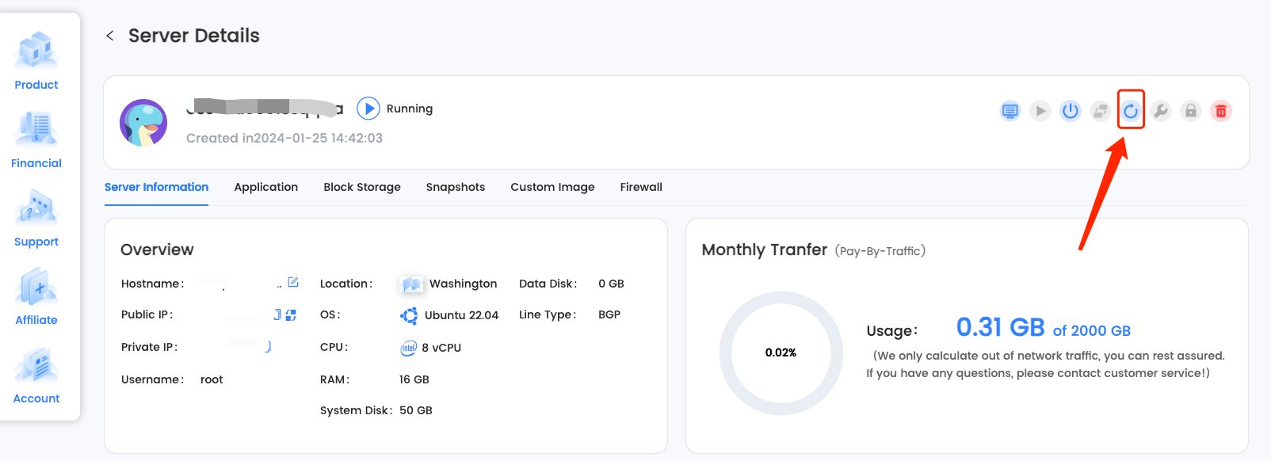Go back using the left chevron
This screenshot has height=461, width=1271.
(x=110, y=36)
